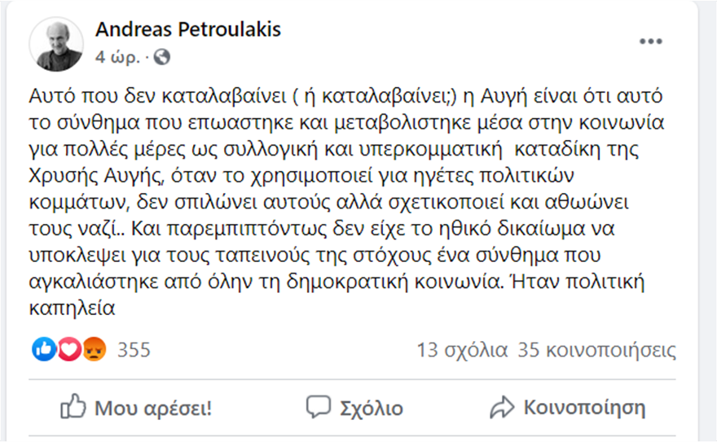Click the Κοινοποίηση share button
The height and width of the screenshot is (442, 717).
(x=567, y=408)
